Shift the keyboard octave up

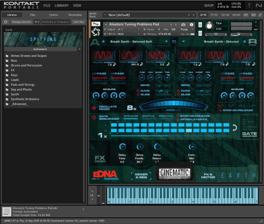(92, 191)
